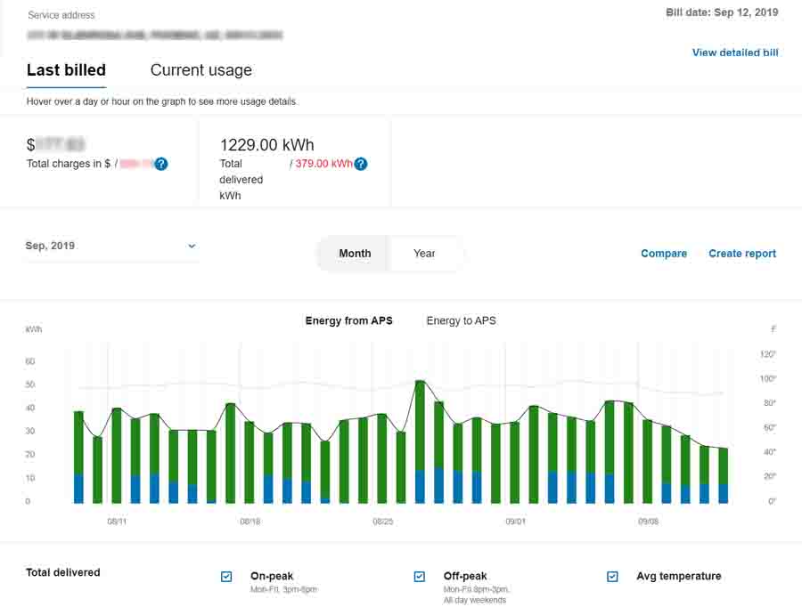Select the Month view toggle
The width and height of the screenshot is (802, 607).
point(355,254)
